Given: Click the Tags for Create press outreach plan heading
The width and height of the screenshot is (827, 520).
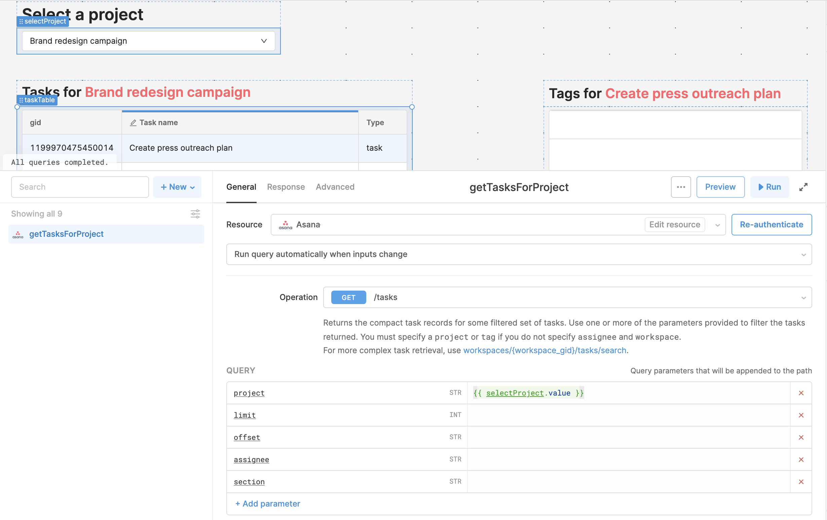Looking at the screenshot, I should click(x=665, y=94).
